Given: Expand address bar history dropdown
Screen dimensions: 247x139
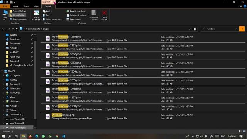Looking at the screenshot, I should 189,29.
